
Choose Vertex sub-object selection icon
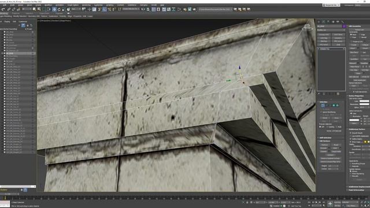click(x=323, y=105)
